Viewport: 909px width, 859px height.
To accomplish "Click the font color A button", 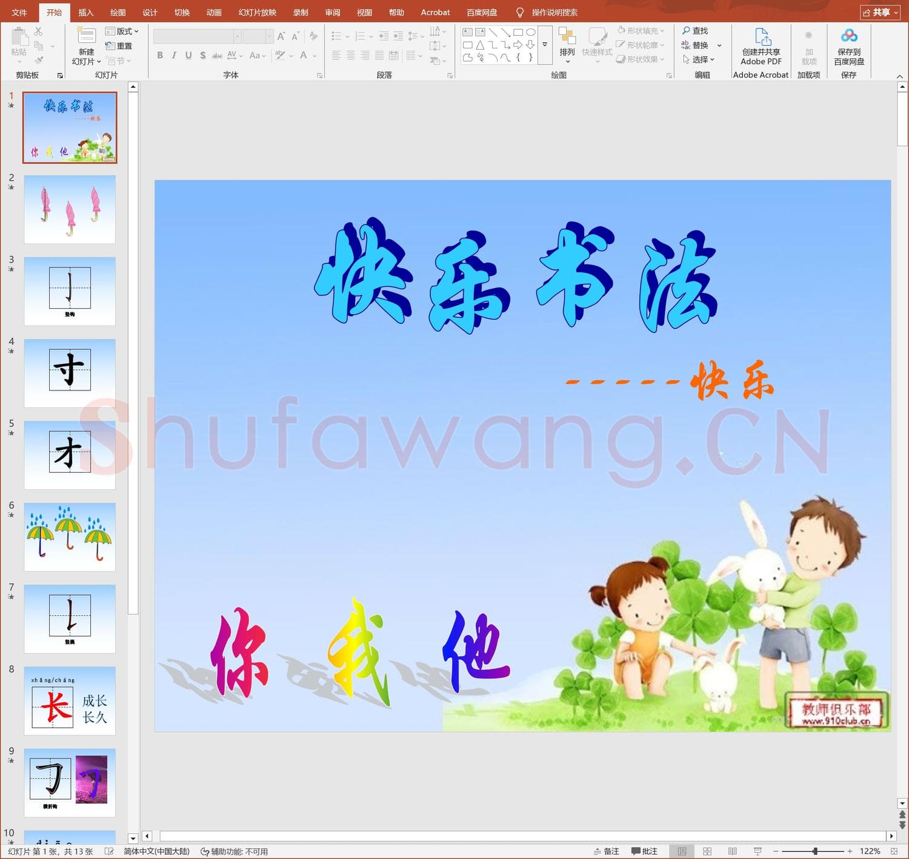I will (304, 56).
